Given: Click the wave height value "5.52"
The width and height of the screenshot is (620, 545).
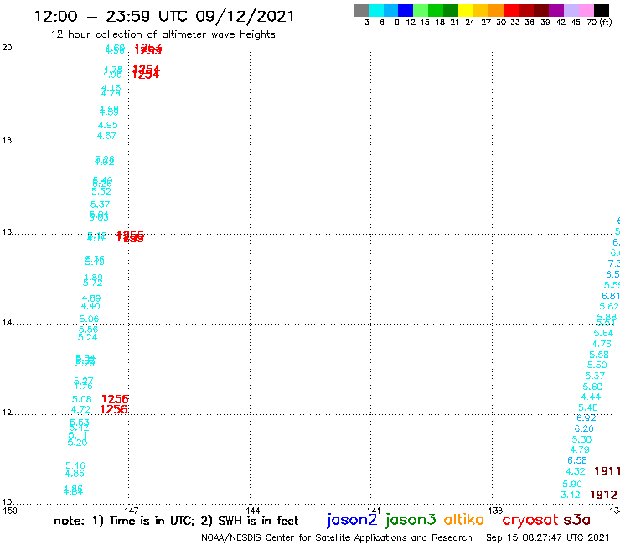Looking at the screenshot, I should (x=101, y=191).
